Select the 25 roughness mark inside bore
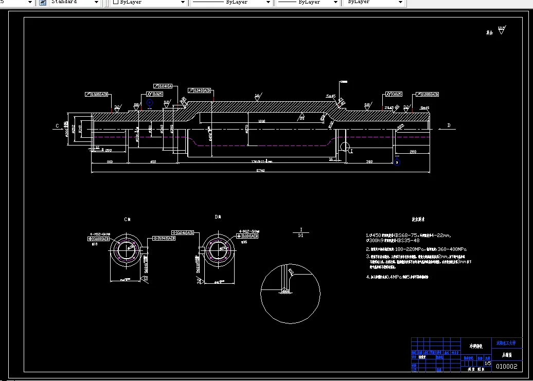Image resolution: width=533 pixels, height=381 pixels. [x=301, y=117]
